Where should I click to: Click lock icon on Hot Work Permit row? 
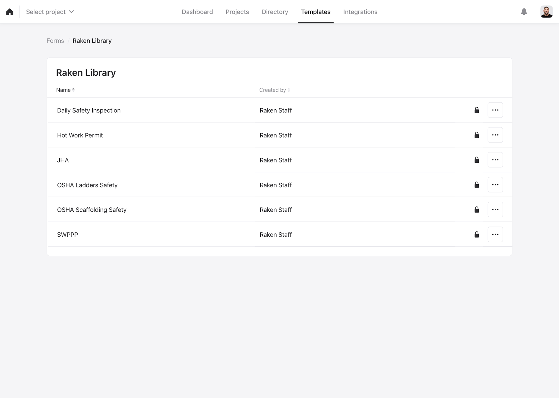coord(477,135)
